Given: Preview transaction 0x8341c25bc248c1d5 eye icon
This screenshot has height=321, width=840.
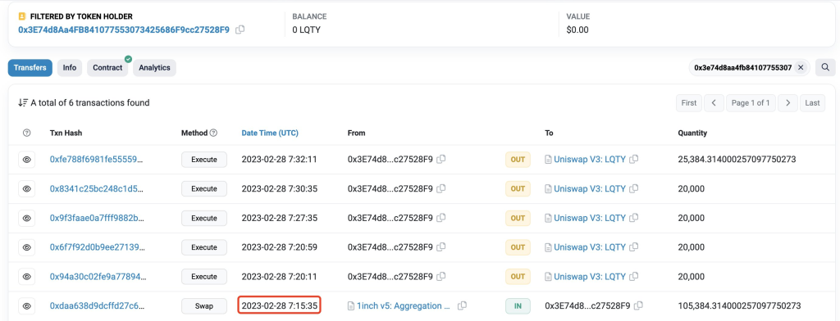Looking at the screenshot, I should click(27, 189).
